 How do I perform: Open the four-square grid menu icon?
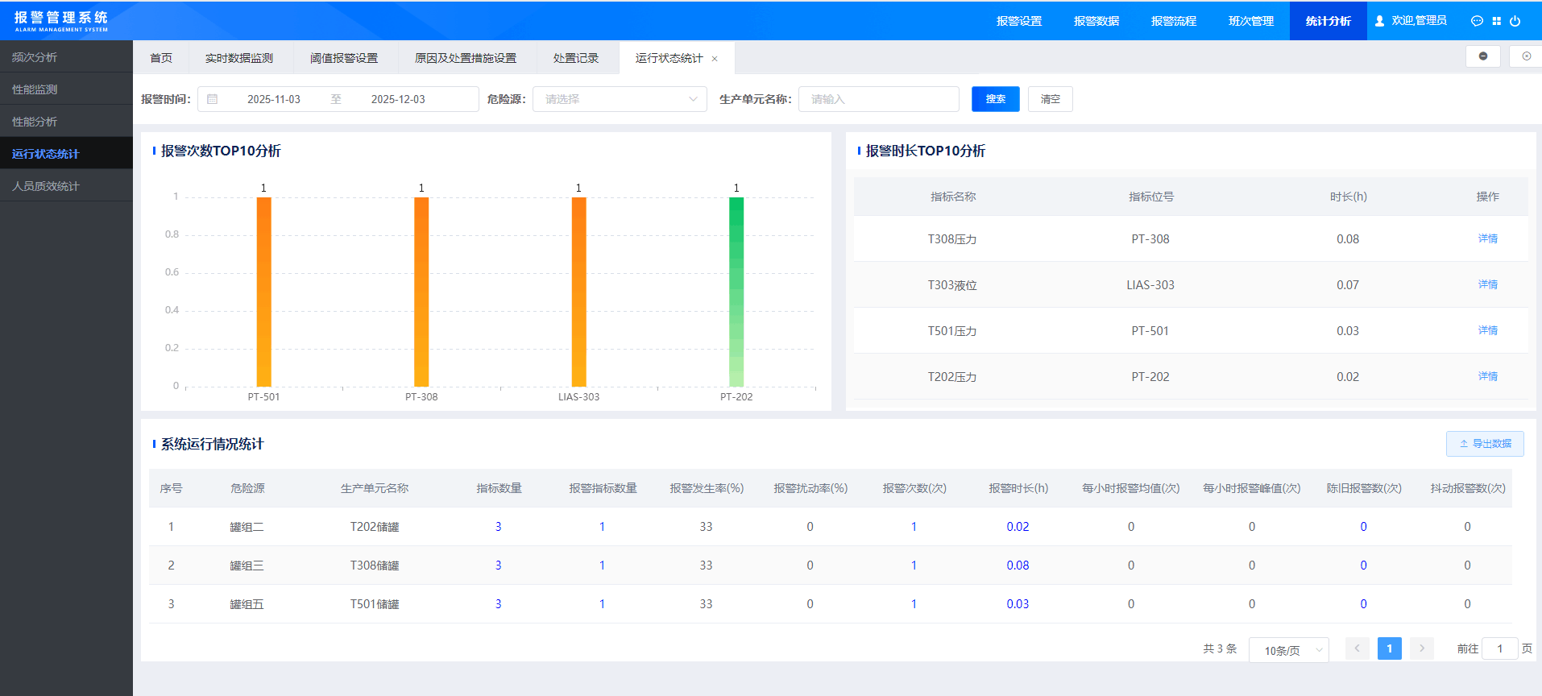(x=1496, y=21)
